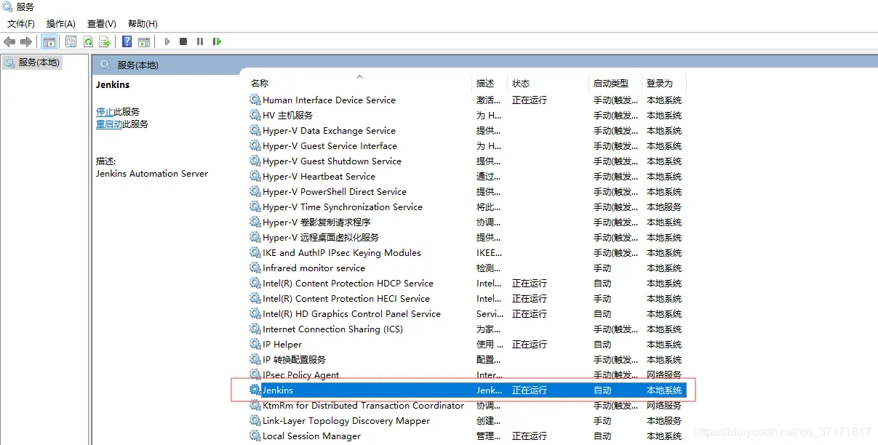
Task: Click the 停止 link to stop Jenkins
Action: pyautogui.click(x=105, y=112)
